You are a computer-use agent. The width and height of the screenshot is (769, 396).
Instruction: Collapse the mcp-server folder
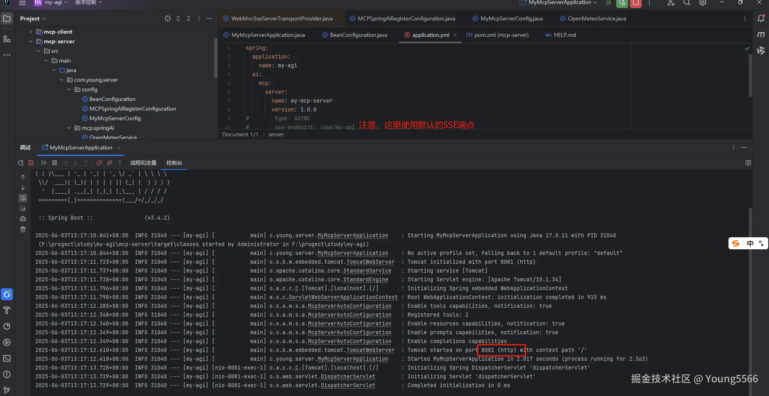31,41
